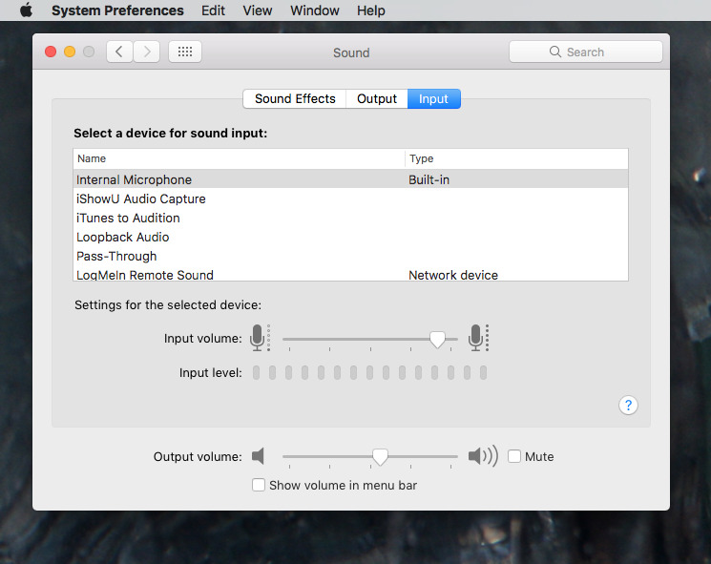This screenshot has height=564, width=711.
Task: Go forward with the right chevron button
Action: pyautogui.click(x=146, y=52)
